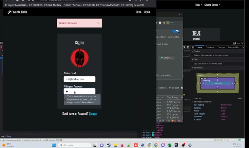The width and height of the screenshot is (249, 148).
Task: Toggle the devtools dock mode icon
Action: pyautogui.click(x=234, y=43)
